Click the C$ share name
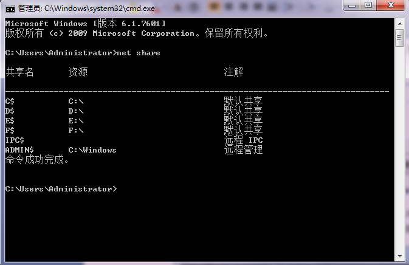 pos(10,102)
